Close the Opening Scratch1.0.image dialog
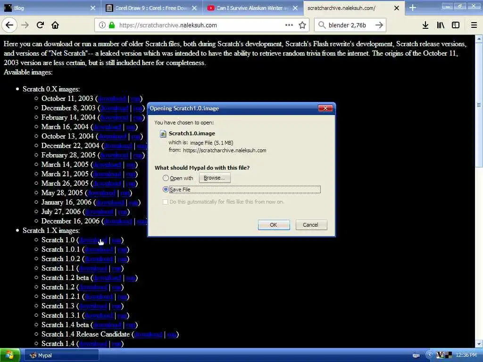483x362 pixels. (x=325, y=108)
